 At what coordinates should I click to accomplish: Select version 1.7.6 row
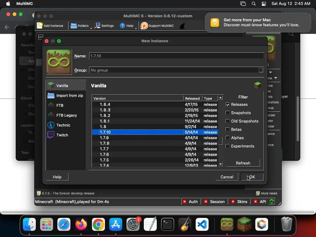tap(155, 154)
